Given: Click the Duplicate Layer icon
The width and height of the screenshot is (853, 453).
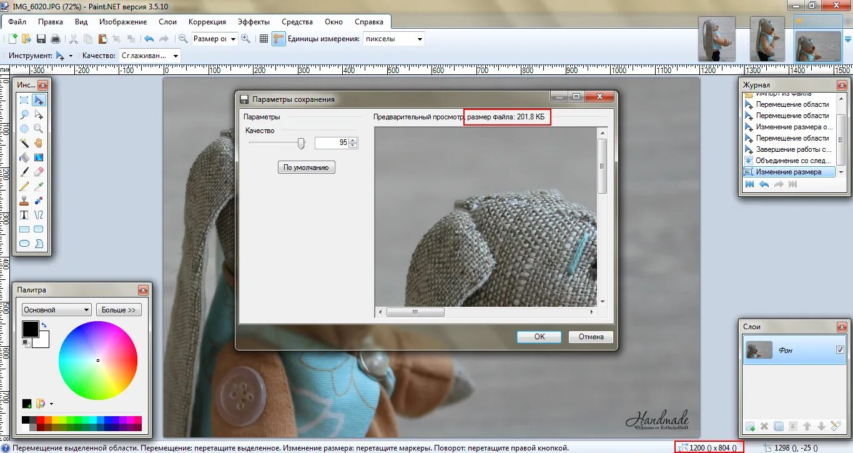Looking at the screenshot, I should (779, 427).
